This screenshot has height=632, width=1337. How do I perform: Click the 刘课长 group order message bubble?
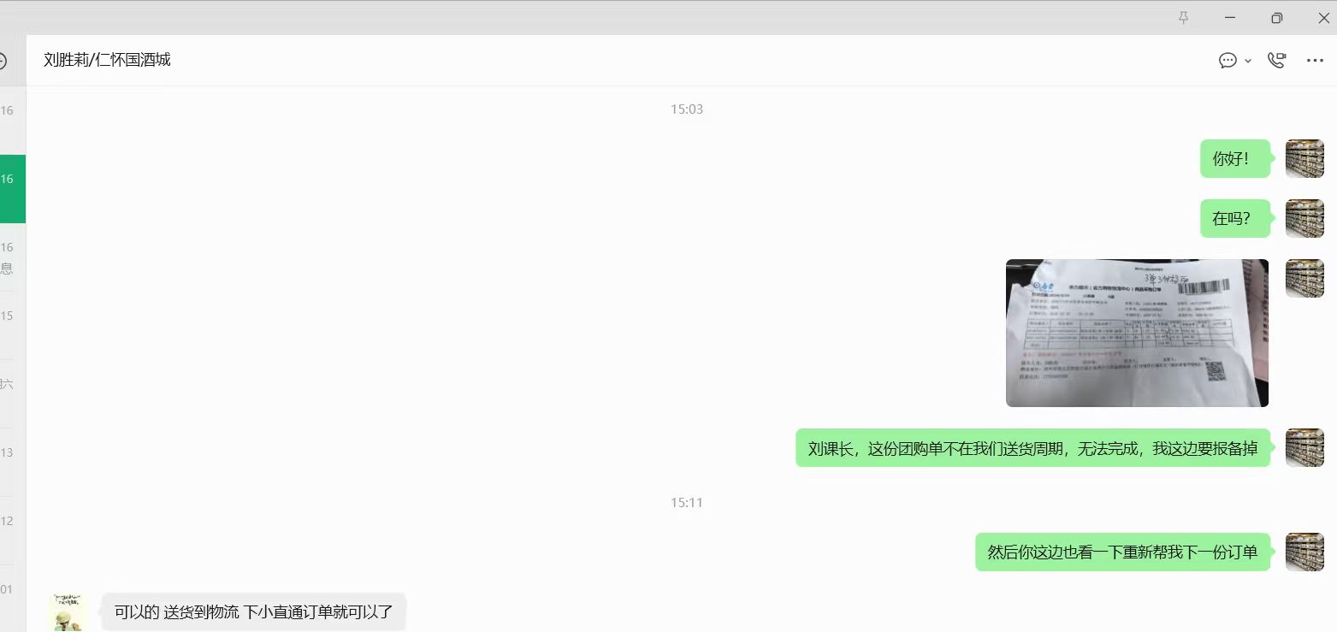(x=1033, y=448)
